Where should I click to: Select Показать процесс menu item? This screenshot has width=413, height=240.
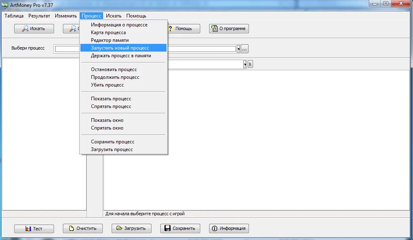click(123, 99)
